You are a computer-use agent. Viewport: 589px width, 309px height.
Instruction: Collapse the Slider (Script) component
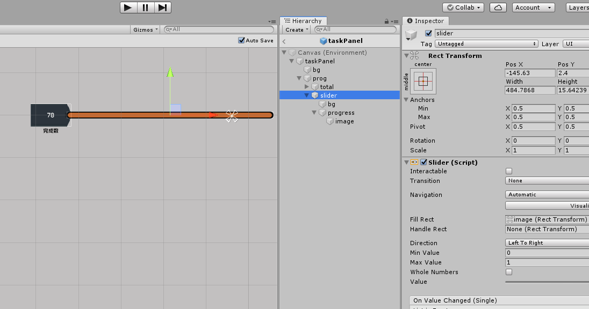pos(406,163)
